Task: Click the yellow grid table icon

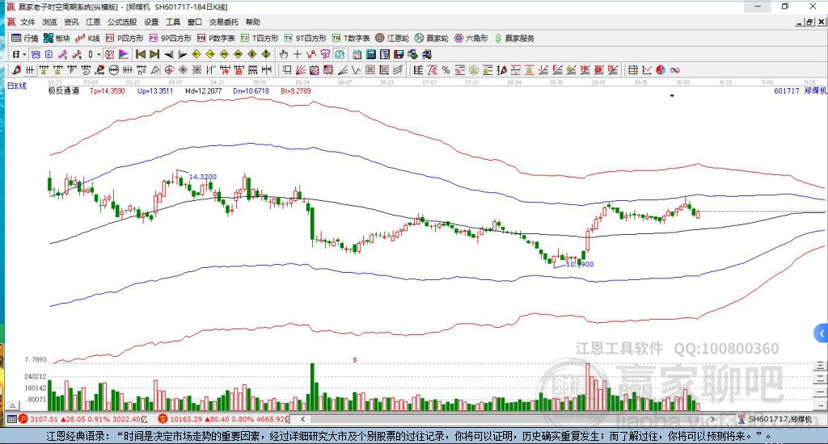Action: click(x=632, y=69)
